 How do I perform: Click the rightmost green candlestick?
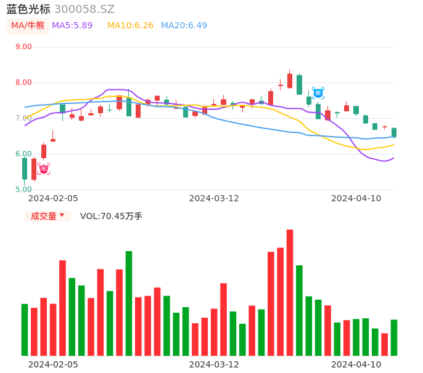pyautogui.click(x=394, y=132)
